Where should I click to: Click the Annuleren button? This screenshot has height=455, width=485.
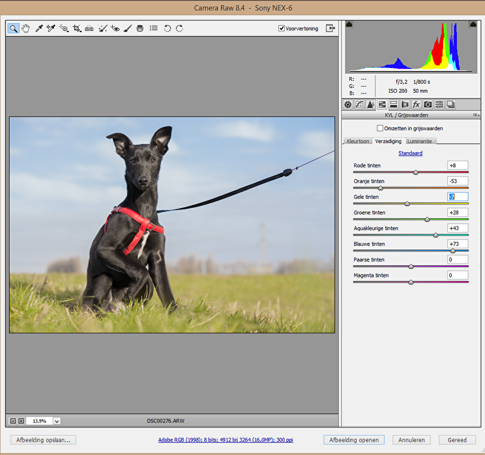(412, 440)
